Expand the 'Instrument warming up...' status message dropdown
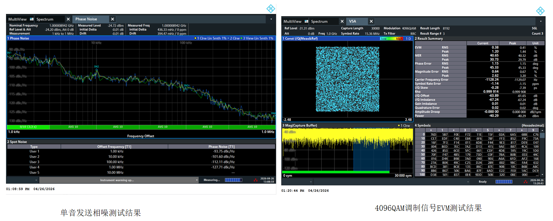 pos(197,180)
